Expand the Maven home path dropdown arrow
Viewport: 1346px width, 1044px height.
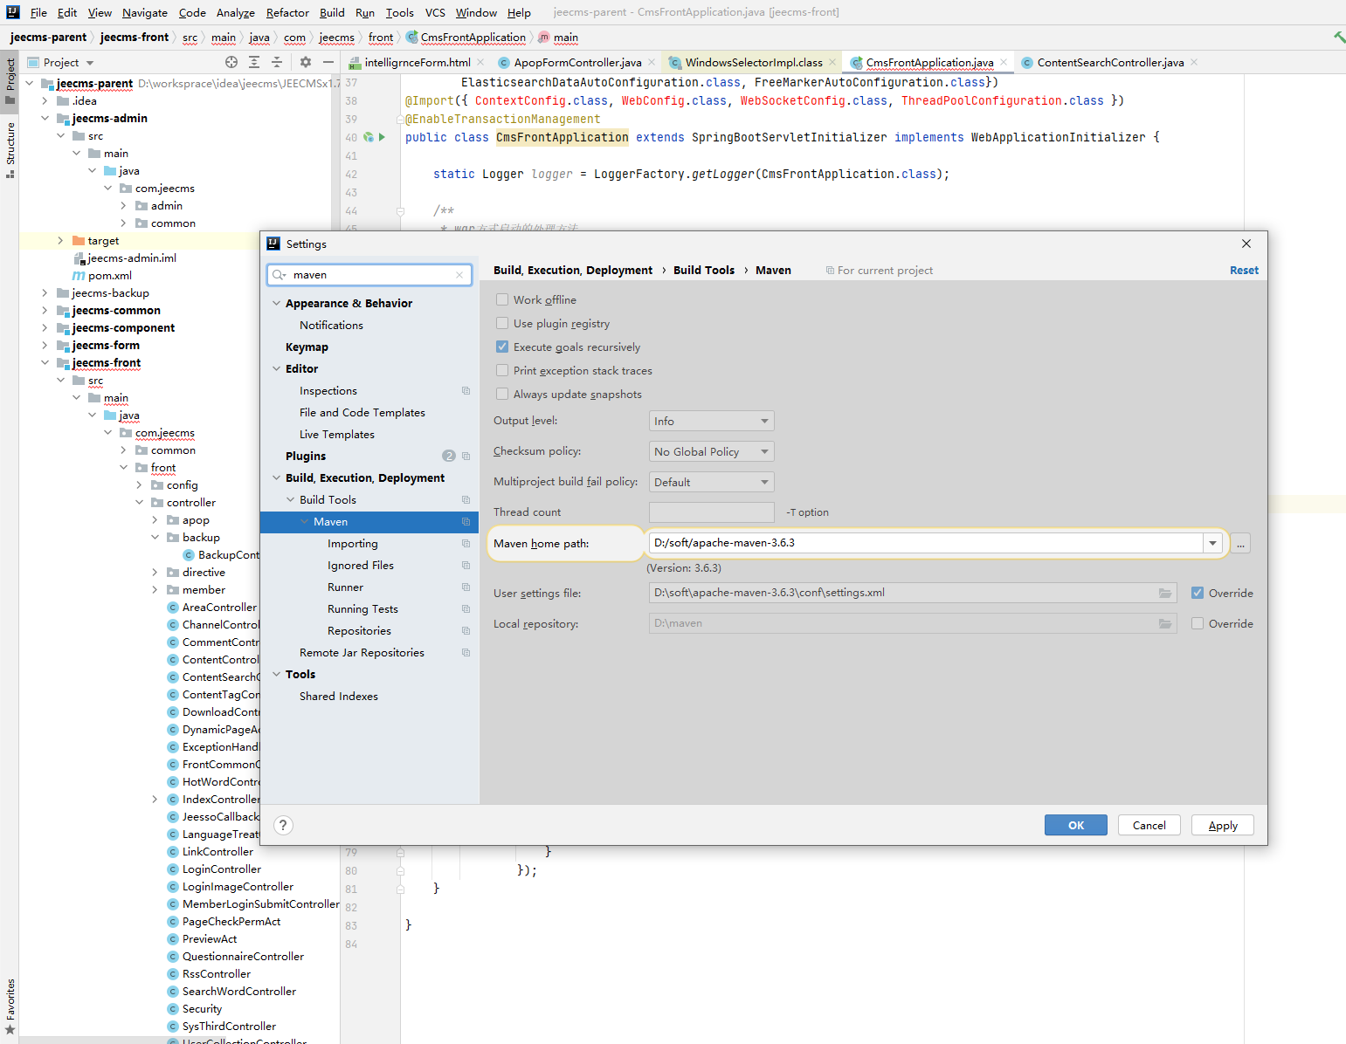coord(1212,543)
